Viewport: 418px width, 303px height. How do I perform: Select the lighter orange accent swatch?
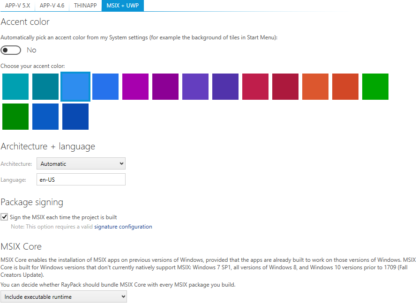point(315,87)
